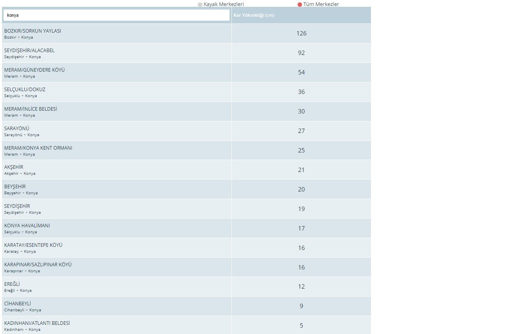Sort by the Kar Yüksekliği (cm) header
The image size is (510, 334).
coord(254,15)
